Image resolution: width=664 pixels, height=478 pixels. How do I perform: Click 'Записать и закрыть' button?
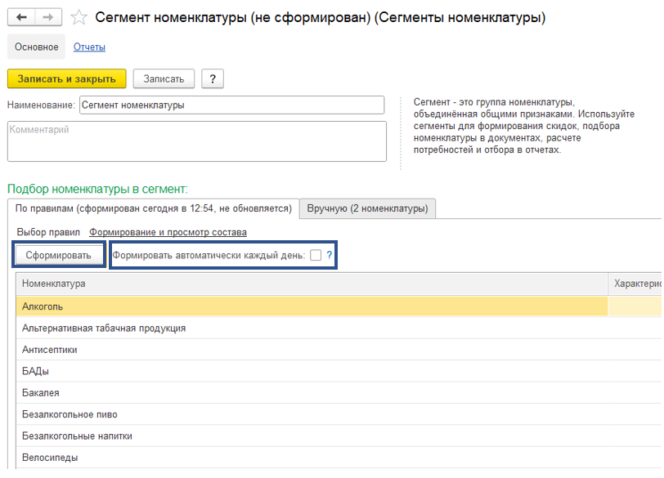tap(67, 79)
